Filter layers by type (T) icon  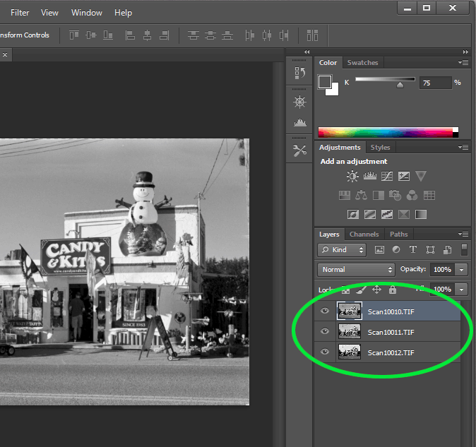coord(413,250)
